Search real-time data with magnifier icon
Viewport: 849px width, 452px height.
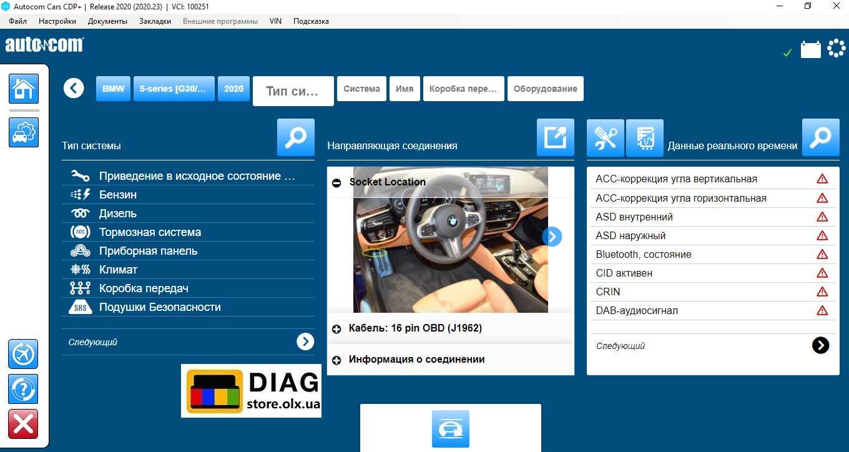[x=821, y=137]
